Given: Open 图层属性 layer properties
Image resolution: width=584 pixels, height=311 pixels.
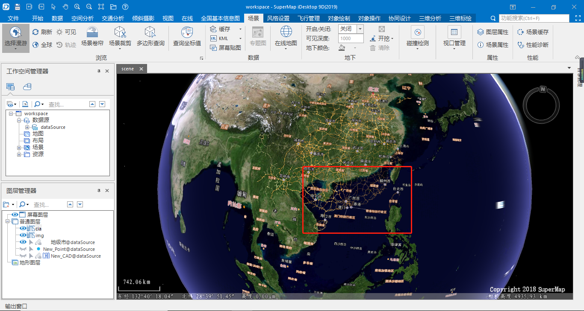Looking at the screenshot, I should [493, 32].
